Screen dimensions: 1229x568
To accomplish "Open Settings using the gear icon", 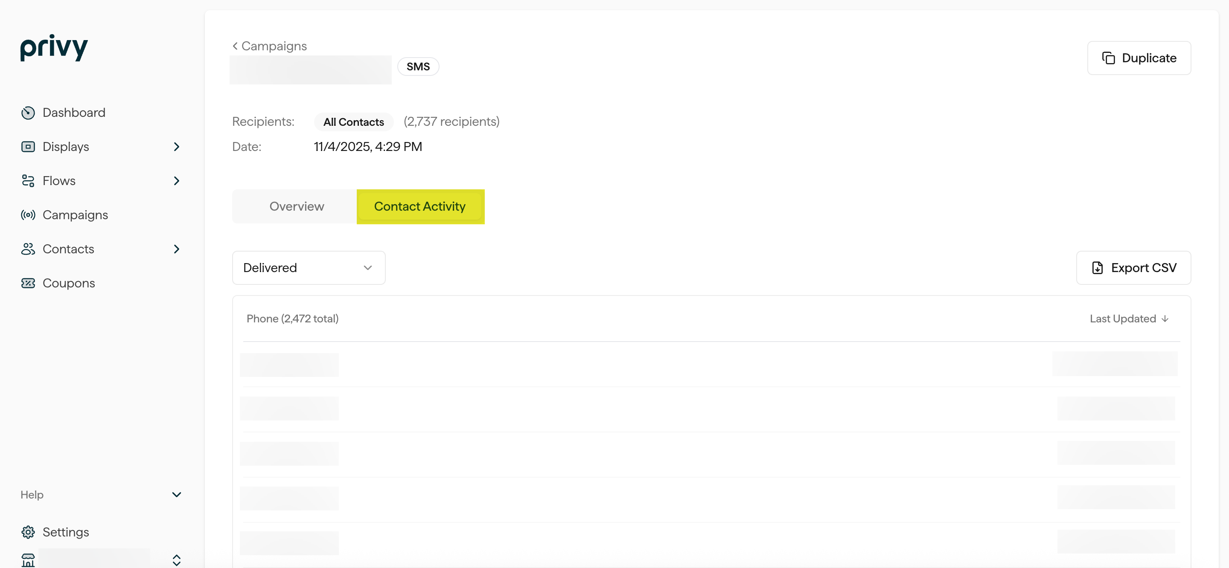I will 28,532.
